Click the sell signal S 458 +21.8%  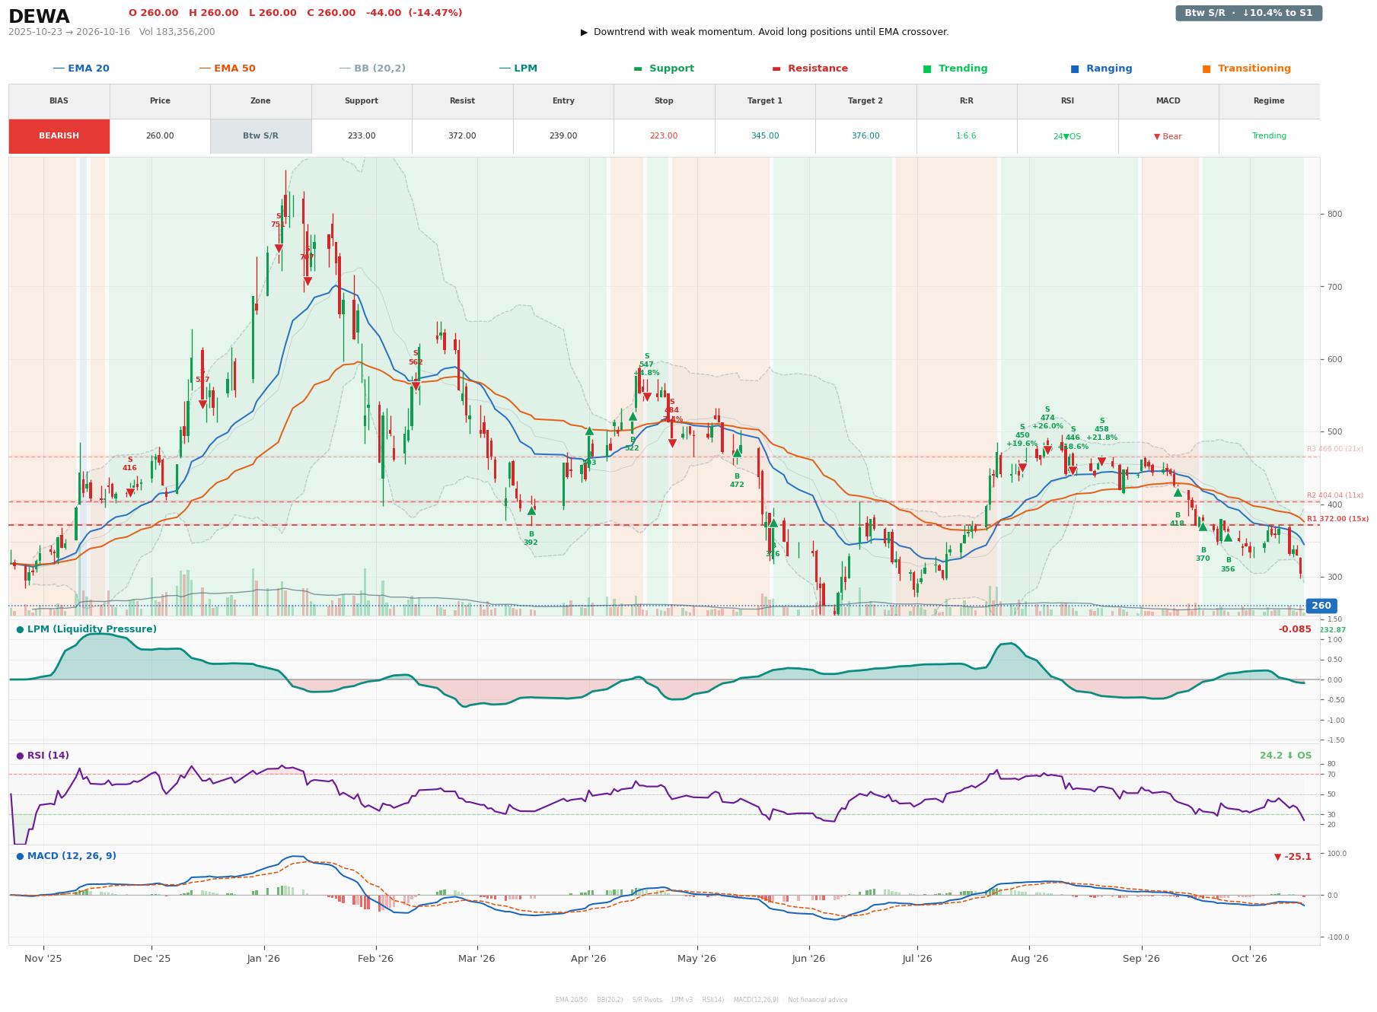point(1101,461)
